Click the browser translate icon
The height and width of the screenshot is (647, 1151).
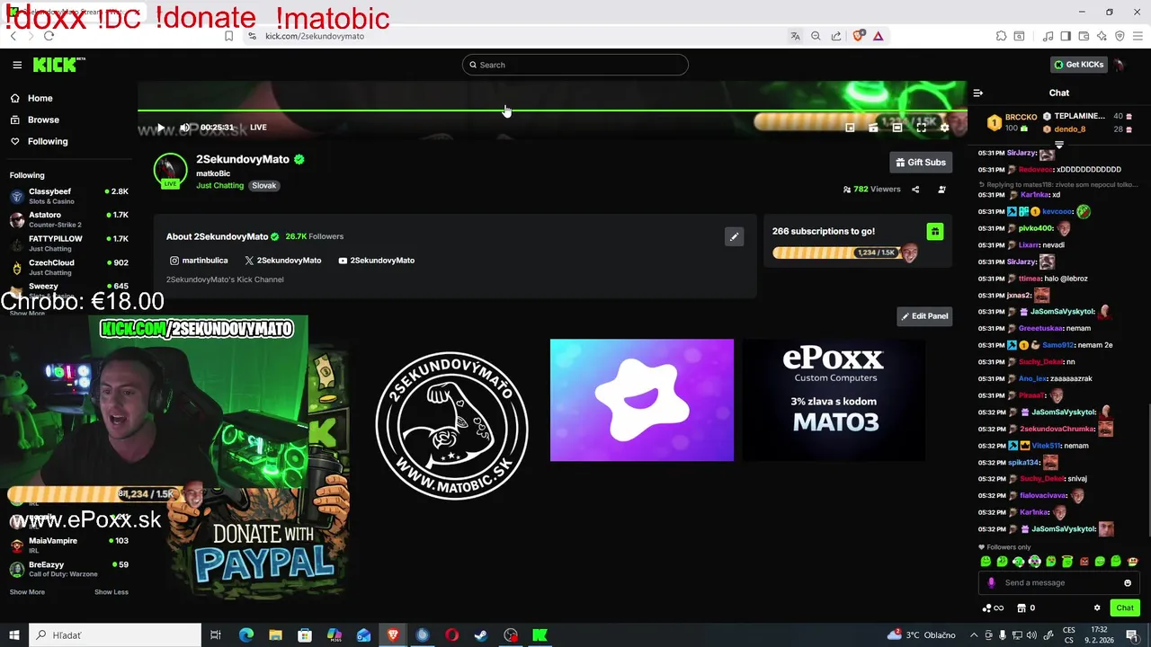(795, 36)
